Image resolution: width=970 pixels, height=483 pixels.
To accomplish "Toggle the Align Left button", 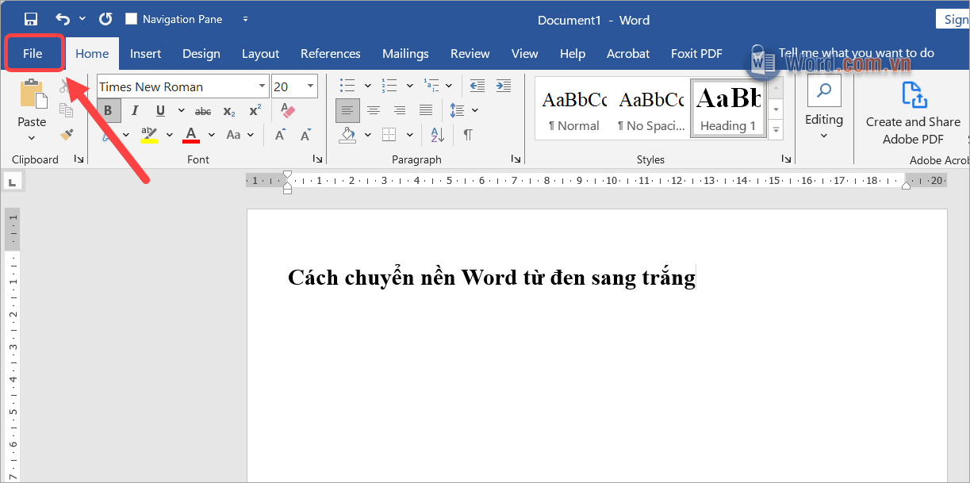I will point(347,110).
